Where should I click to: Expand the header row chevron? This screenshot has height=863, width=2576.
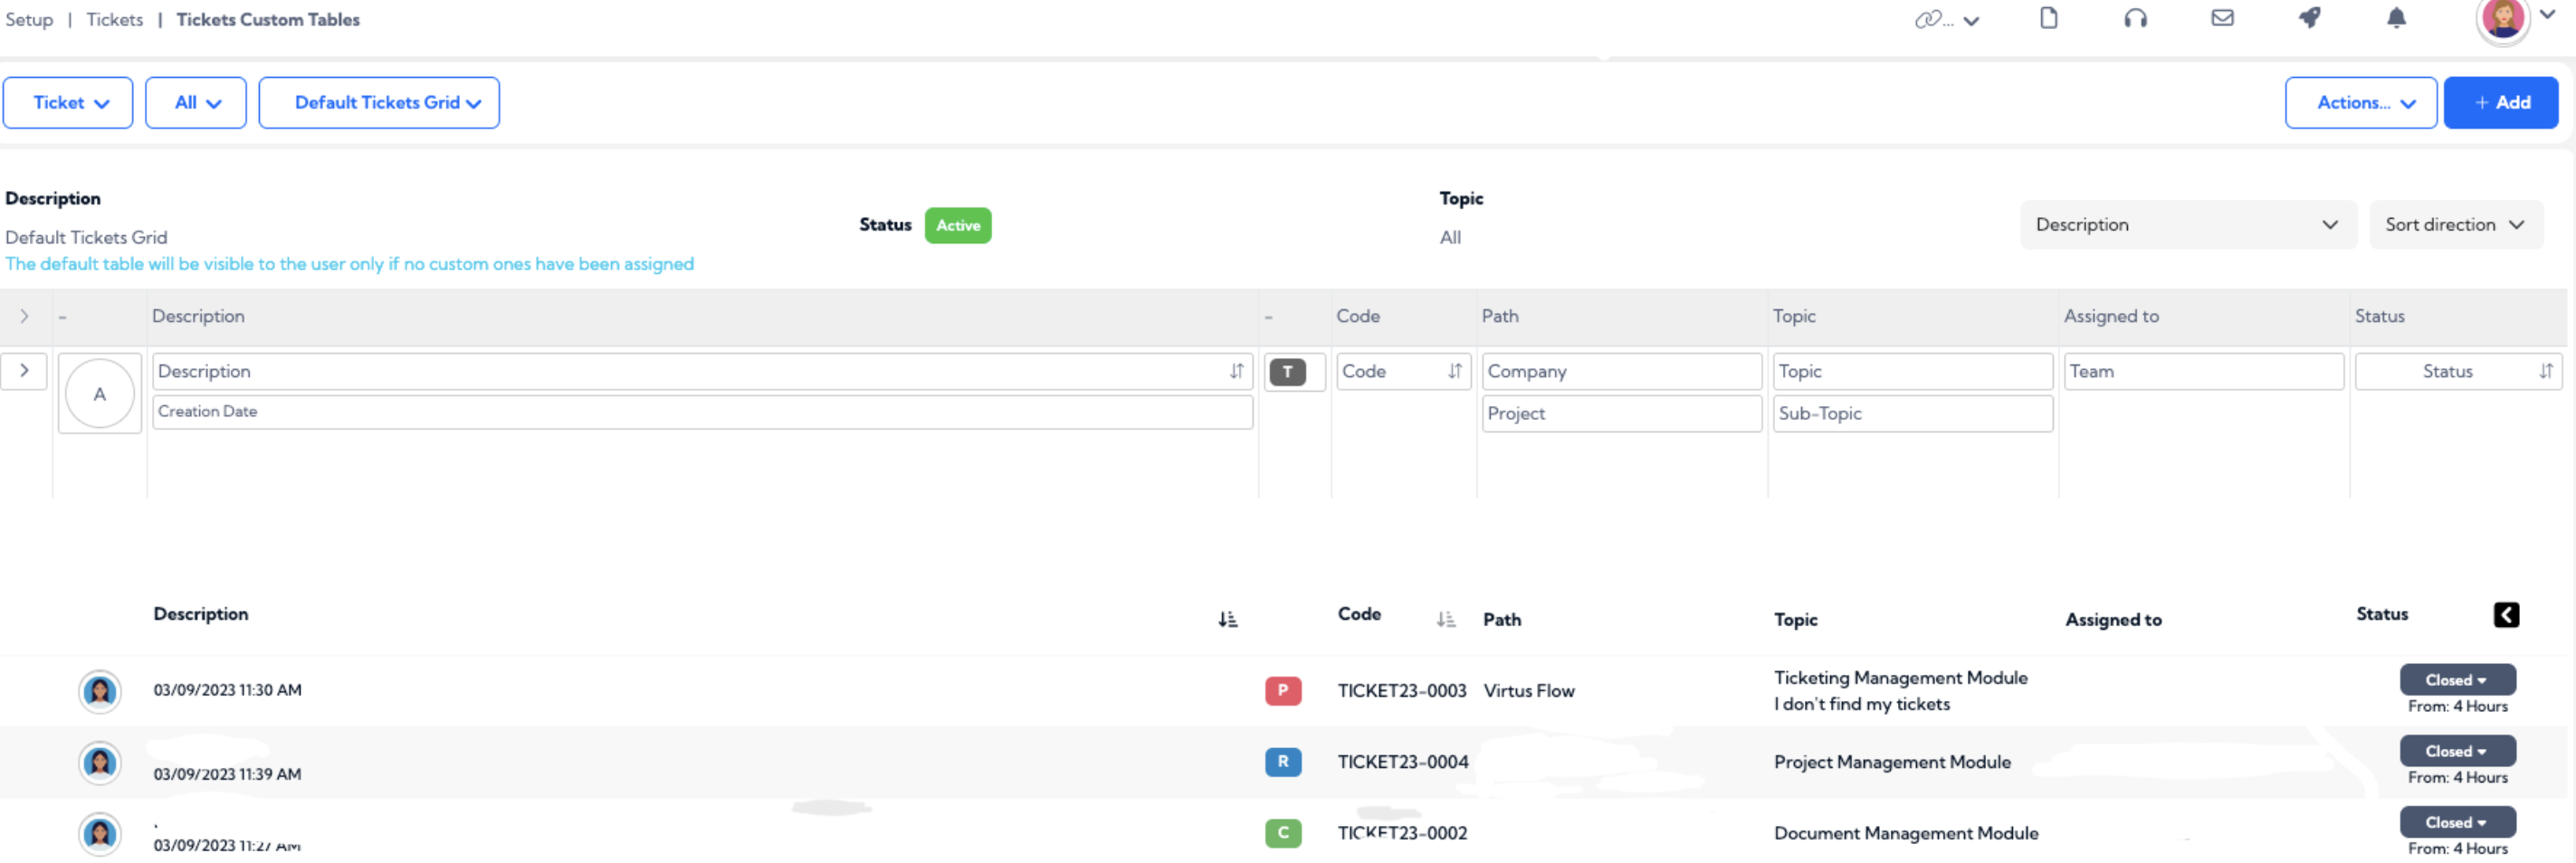coord(24,317)
